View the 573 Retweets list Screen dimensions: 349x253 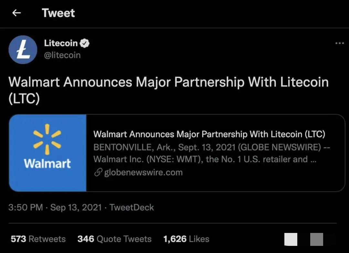click(x=38, y=239)
